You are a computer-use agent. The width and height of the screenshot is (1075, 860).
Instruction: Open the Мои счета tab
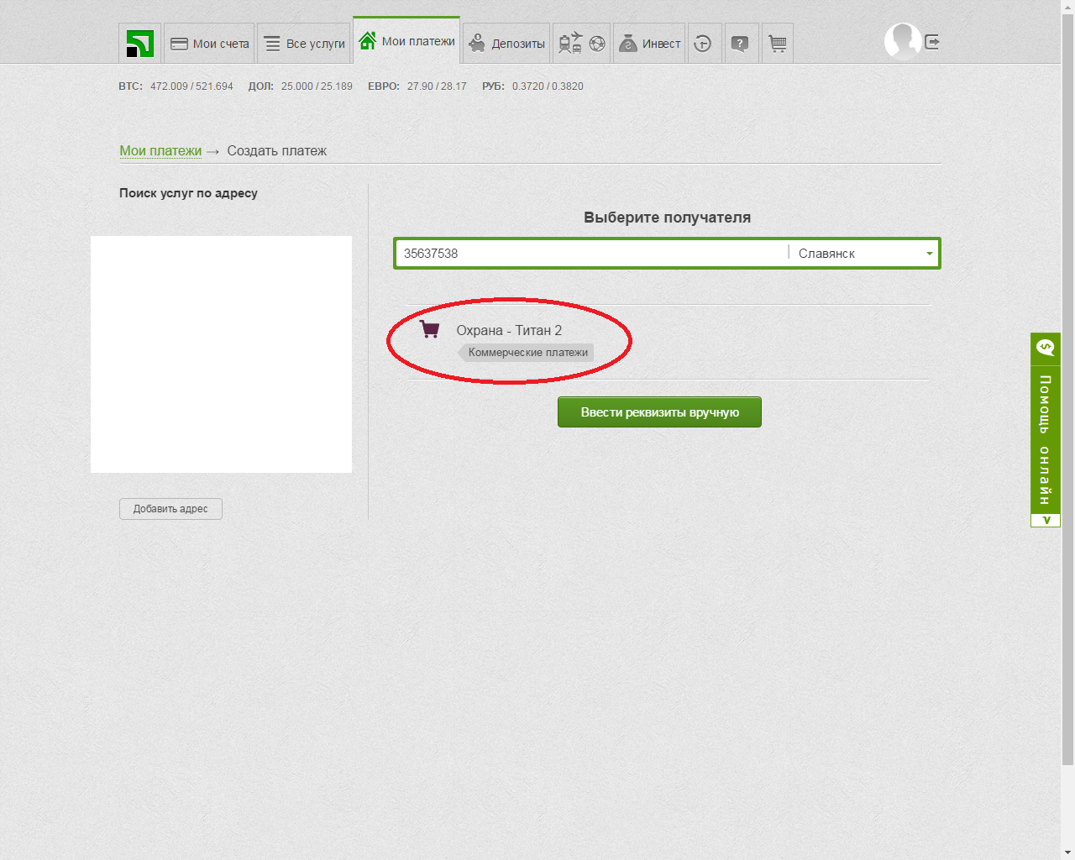[x=209, y=44]
